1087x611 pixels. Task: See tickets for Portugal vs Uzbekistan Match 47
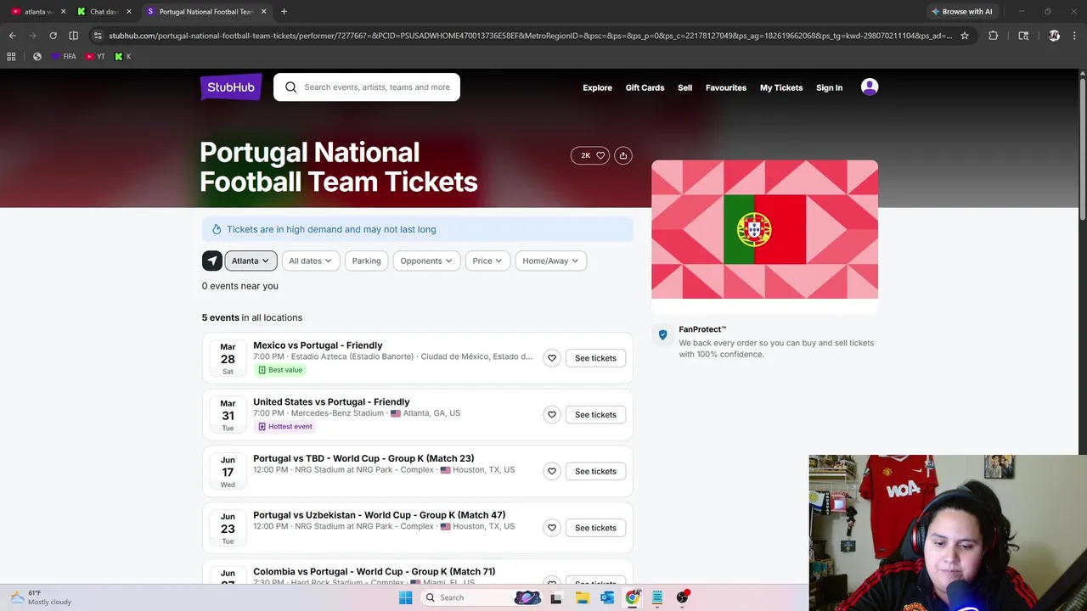point(595,528)
